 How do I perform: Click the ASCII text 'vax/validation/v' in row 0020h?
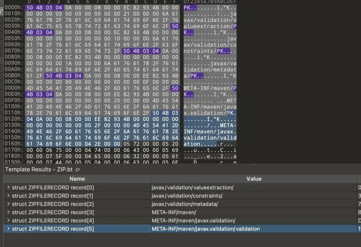click(x=210, y=20)
